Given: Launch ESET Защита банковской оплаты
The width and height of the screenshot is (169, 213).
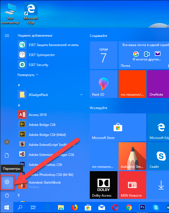Looking at the screenshot, I should (50, 45).
